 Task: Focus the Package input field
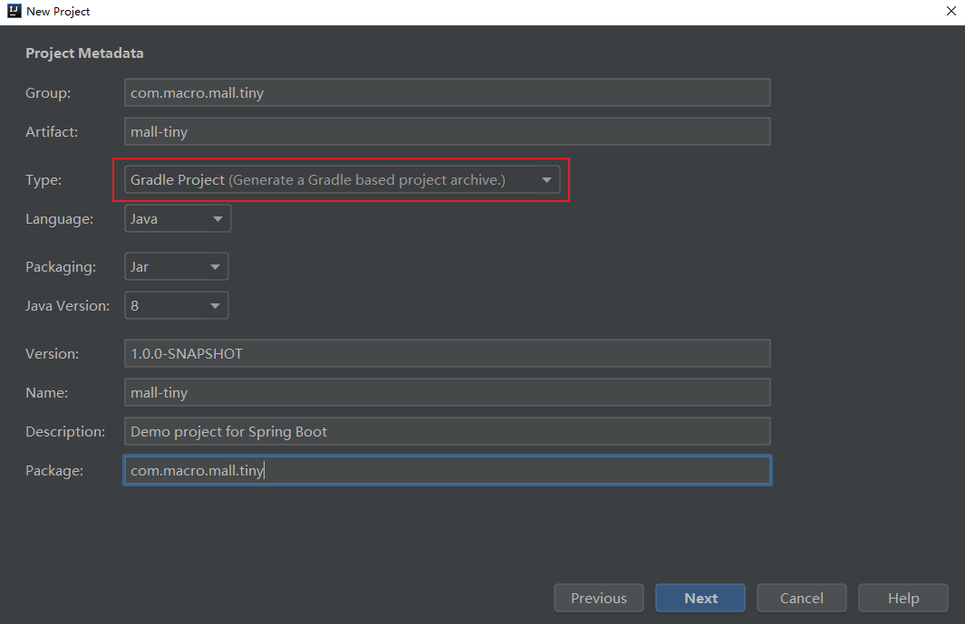[447, 471]
